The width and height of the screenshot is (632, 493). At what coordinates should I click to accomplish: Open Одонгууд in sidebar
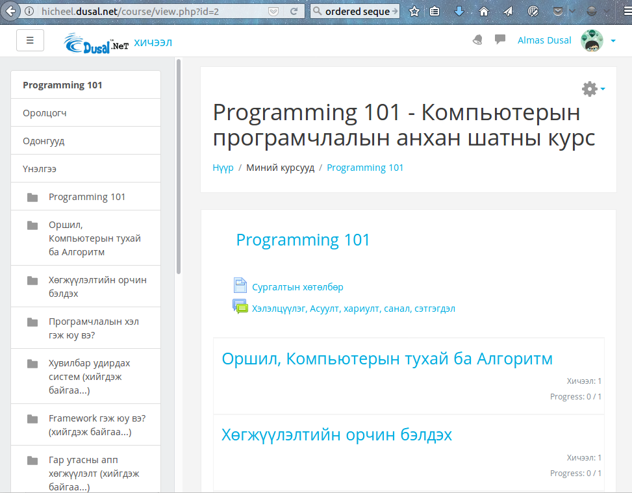coord(86,141)
